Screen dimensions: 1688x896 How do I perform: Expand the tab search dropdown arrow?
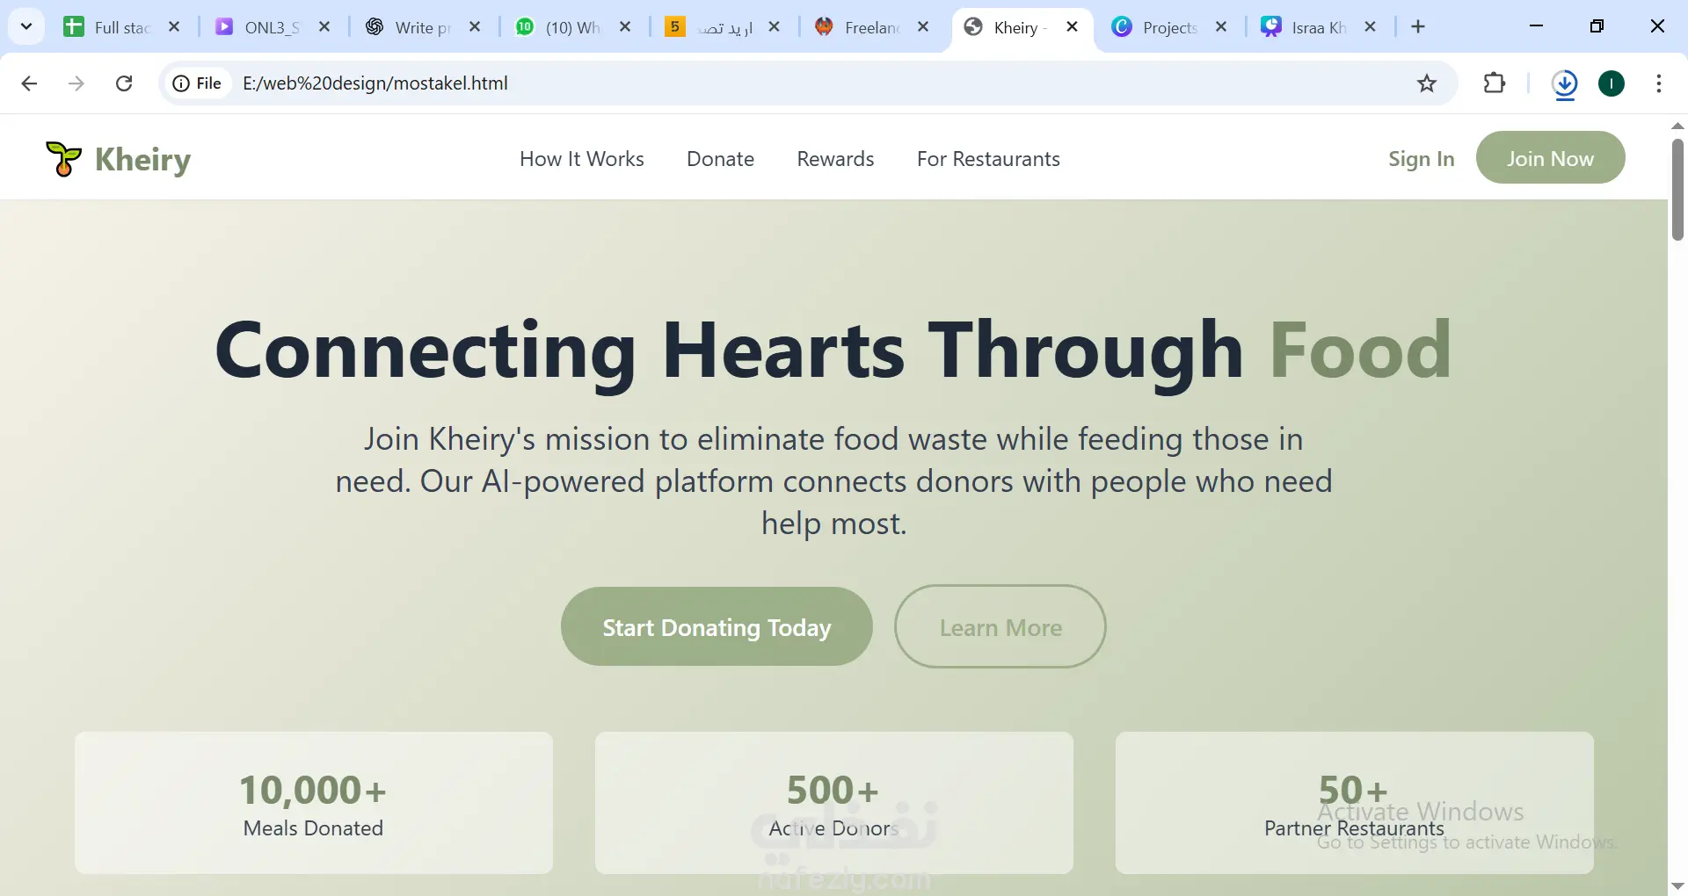26,27
